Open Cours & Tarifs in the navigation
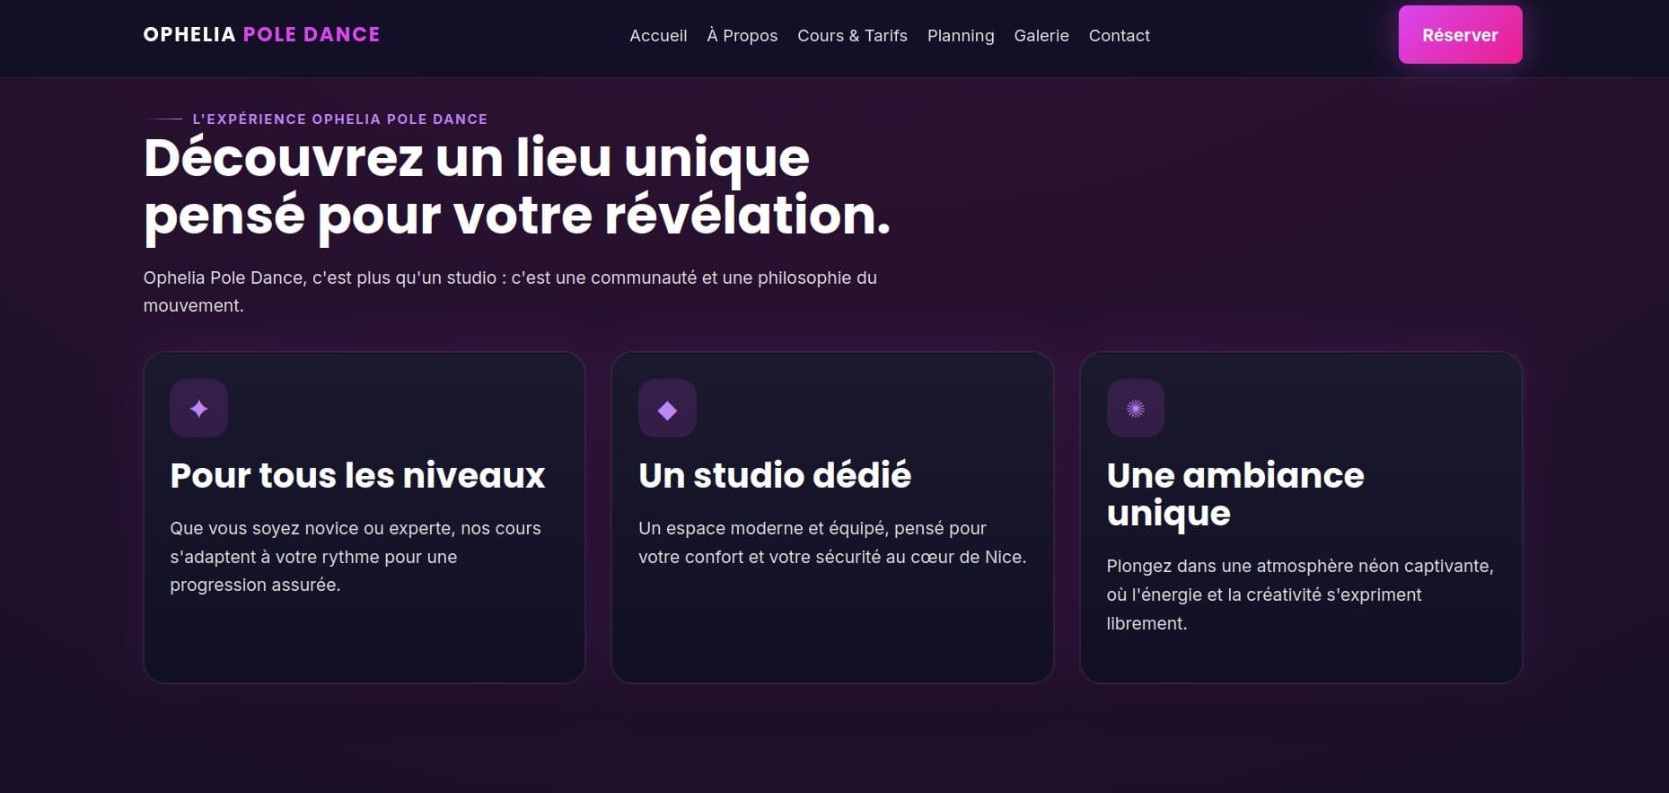Viewport: 1669px width, 793px height. click(x=852, y=35)
